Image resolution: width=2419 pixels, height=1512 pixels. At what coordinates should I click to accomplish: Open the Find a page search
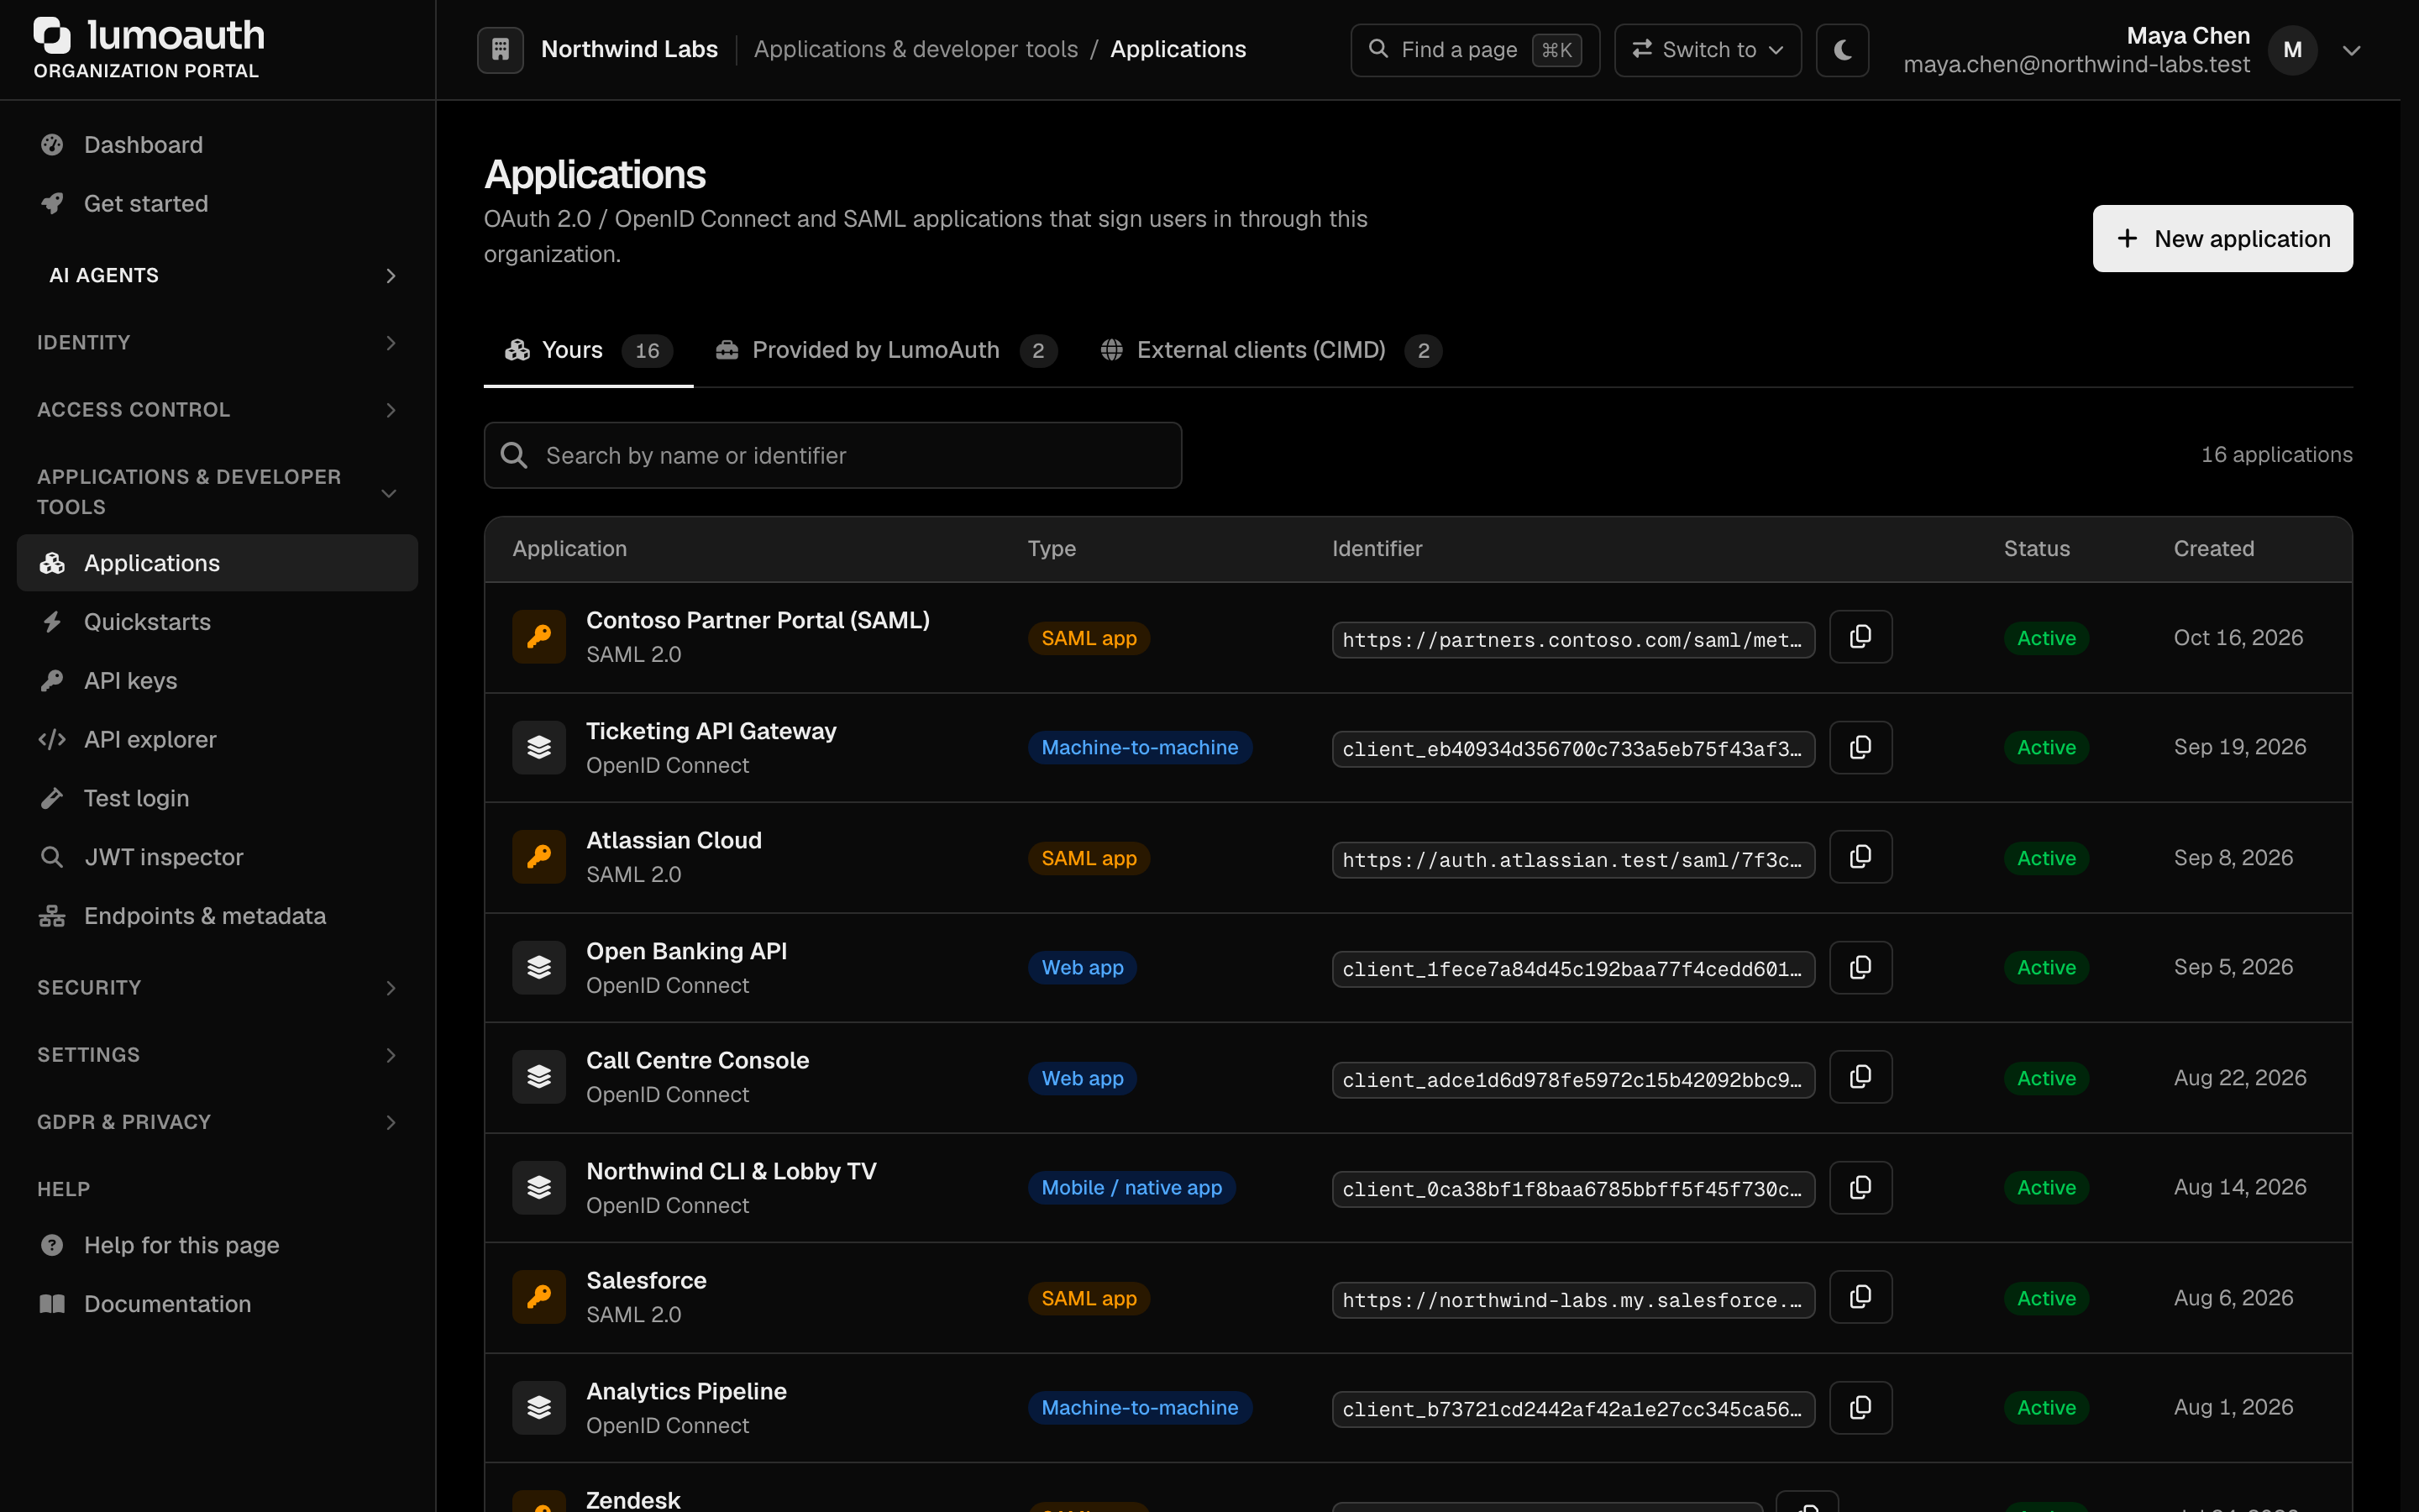tap(1474, 50)
